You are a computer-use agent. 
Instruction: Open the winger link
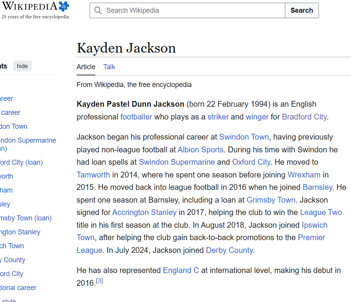pos(257,117)
